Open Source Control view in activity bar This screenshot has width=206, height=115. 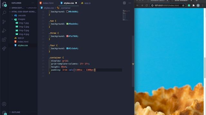[x=4, y=22]
